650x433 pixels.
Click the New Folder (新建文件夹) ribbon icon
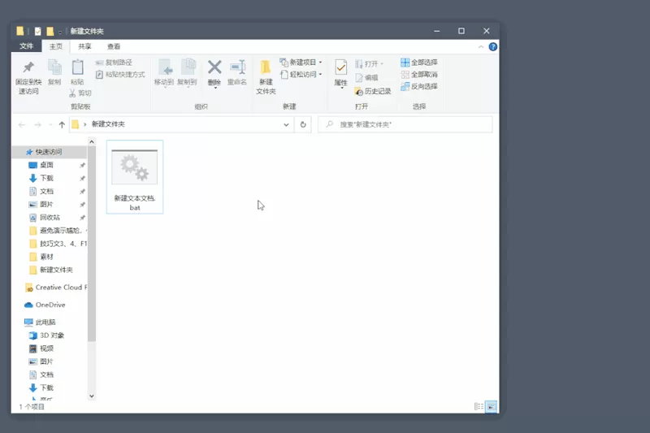[266, 67]
